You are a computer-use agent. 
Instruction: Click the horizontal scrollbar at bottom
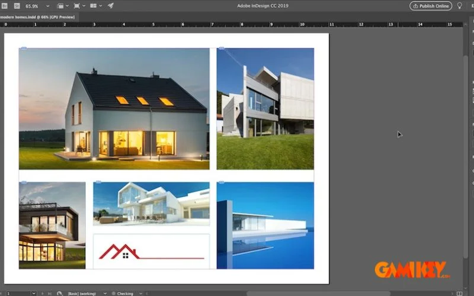(318, 294)
